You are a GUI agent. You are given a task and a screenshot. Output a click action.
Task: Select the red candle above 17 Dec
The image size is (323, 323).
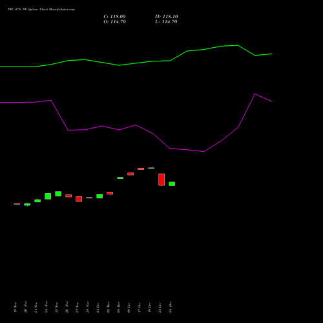[x=141, y=169]
